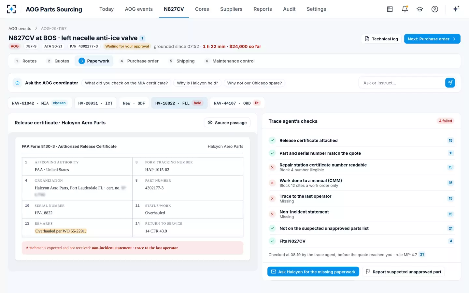Select the HV-20931 ICT quote

click(95, 103)
